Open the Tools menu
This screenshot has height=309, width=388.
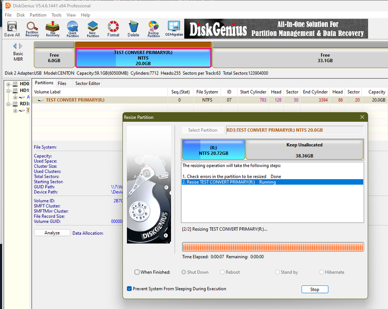point(56,15)
